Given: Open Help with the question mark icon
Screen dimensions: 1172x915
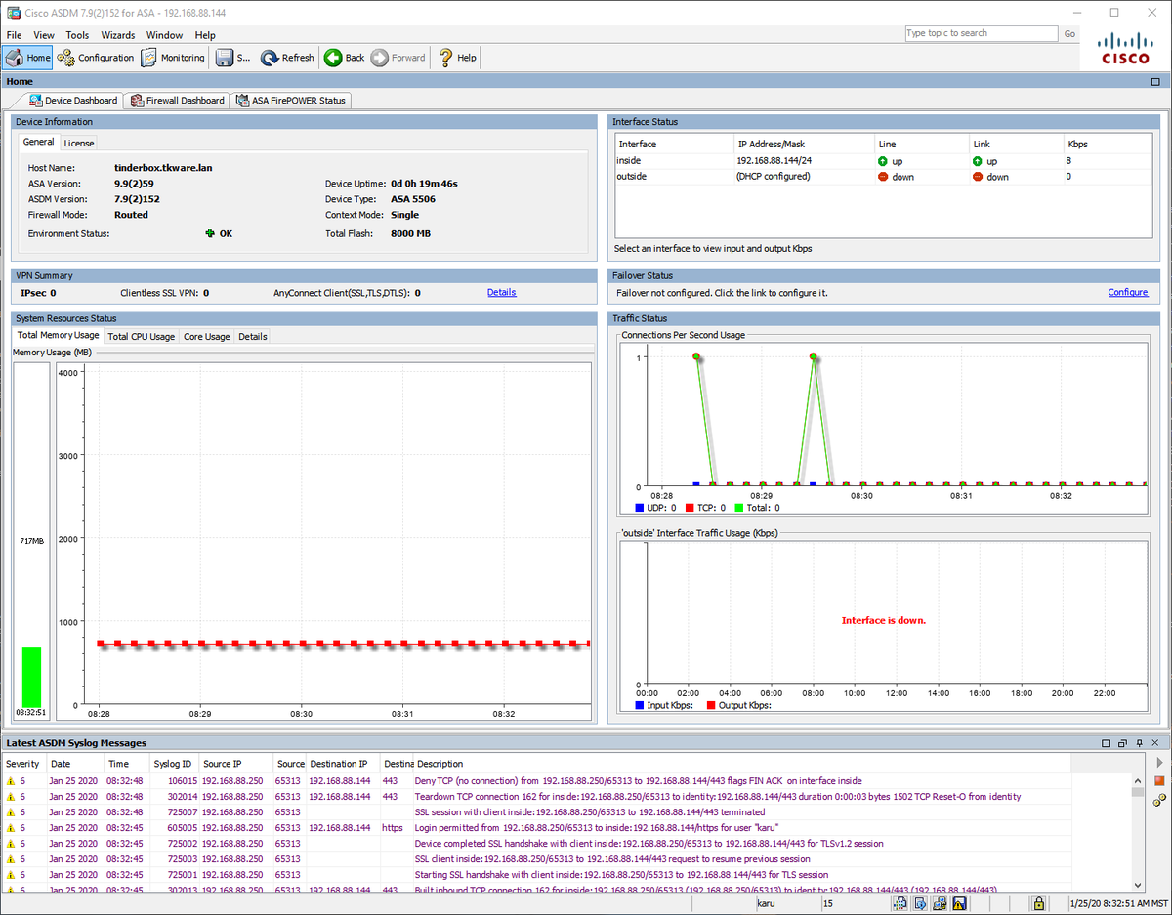Looking at the screenshot, I should [x=446, y=58].
